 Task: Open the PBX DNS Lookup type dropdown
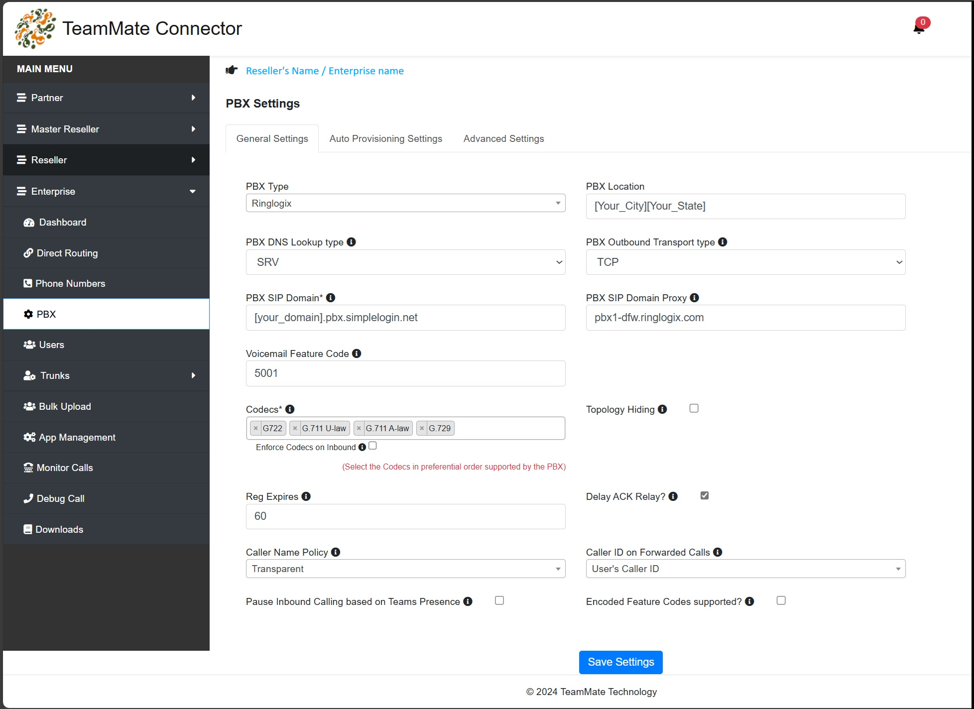(406, 262)
